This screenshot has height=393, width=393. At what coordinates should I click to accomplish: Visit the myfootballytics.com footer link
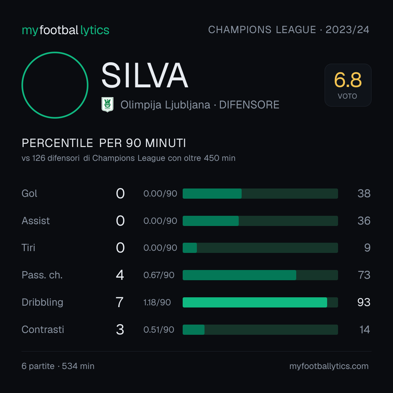click(x=329, y=366)
